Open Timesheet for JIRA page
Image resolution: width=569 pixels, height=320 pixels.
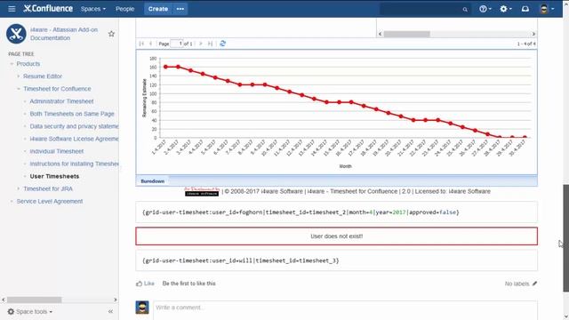48,189
